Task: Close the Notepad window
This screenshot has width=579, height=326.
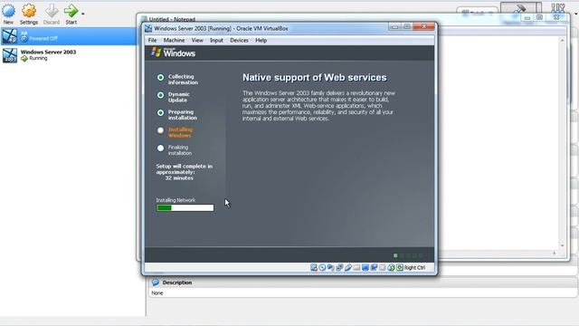Action: pyautogui.click(x=556, y=18)
